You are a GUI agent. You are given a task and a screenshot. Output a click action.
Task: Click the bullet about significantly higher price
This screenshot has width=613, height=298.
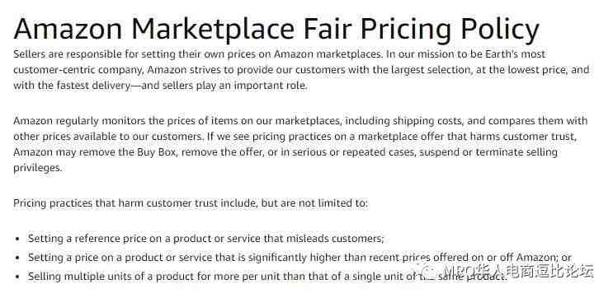tap(299, 258)
